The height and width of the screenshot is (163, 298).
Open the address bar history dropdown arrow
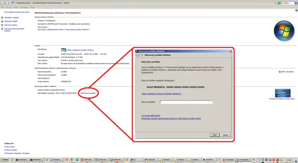tap(275, 3)
